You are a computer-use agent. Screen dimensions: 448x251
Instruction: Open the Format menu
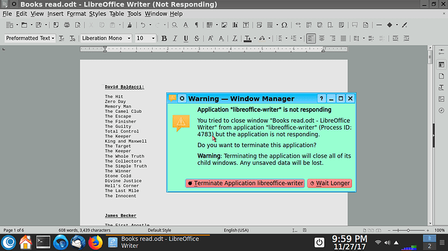coord(76,14)
